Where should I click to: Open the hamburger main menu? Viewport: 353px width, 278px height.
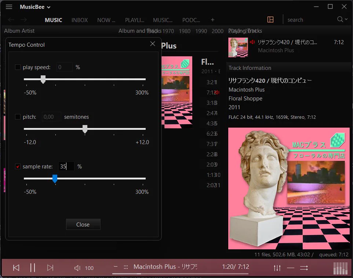coord(9,7)
